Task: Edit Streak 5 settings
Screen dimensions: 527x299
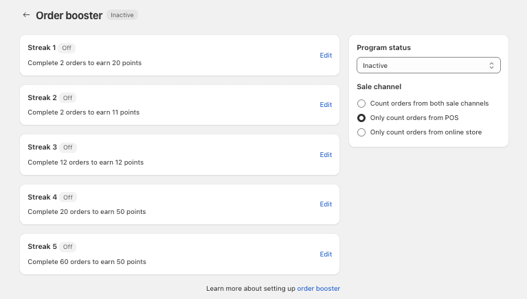Action: point(326,254)
